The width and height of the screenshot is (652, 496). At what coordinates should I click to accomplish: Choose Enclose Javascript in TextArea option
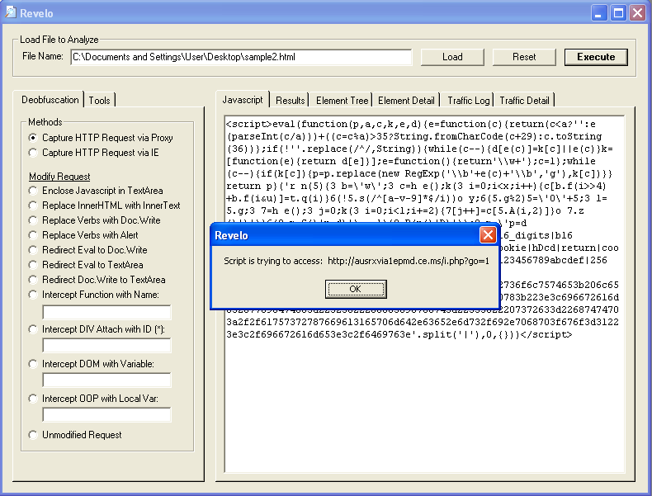point(34,191)
